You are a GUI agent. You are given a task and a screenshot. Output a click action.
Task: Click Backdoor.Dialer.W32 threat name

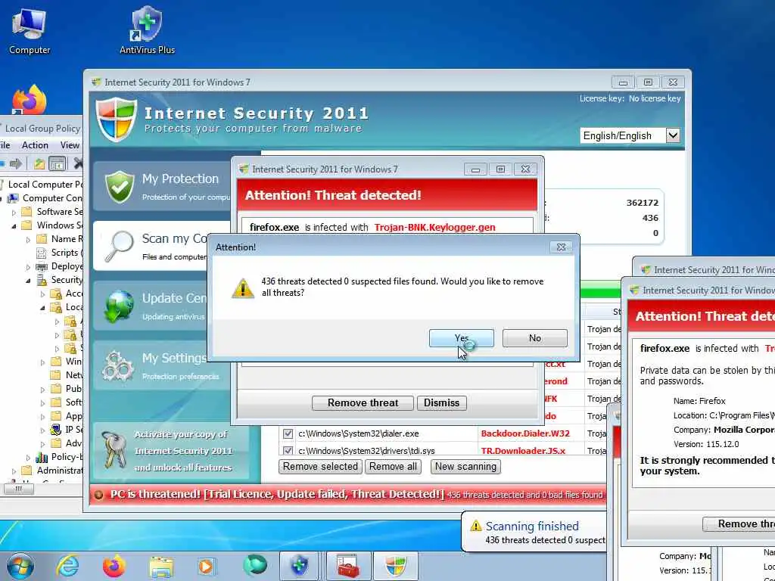(x=525, y=433)
